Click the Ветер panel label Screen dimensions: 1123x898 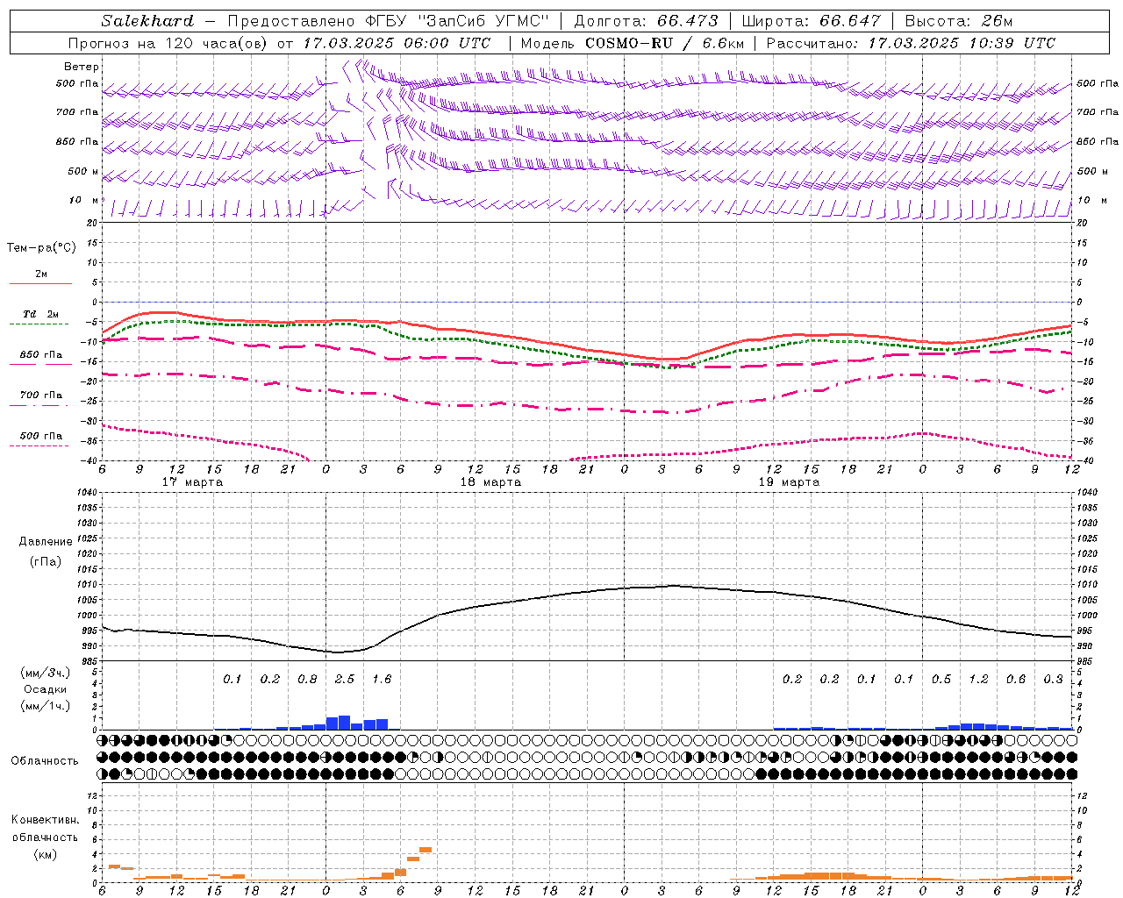pos(82,67)
